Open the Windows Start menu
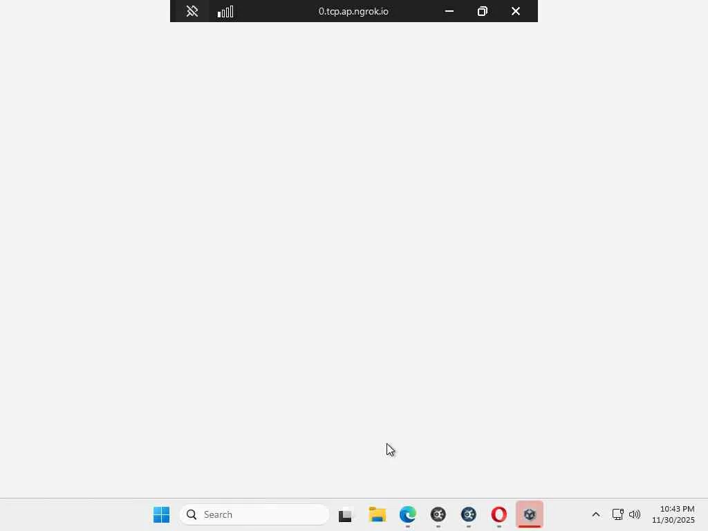The height and width of the screenshot is (531, 708). [x=161, y=514]
